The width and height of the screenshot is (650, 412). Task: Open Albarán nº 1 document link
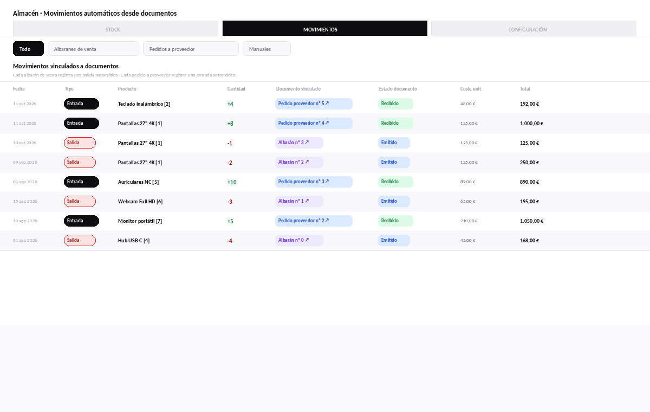(x=299, y=201)
